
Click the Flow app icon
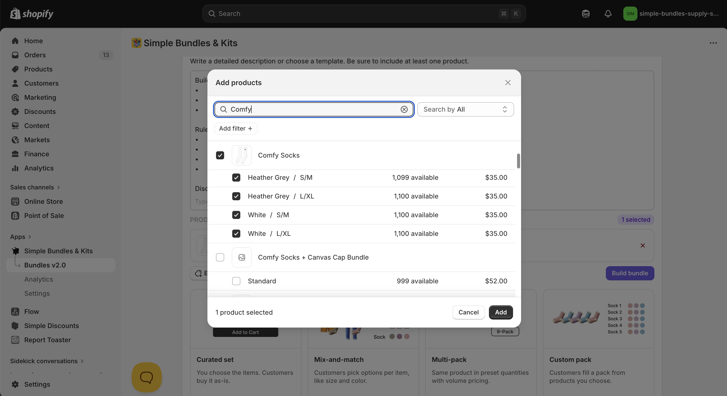[x=15, y=311]
